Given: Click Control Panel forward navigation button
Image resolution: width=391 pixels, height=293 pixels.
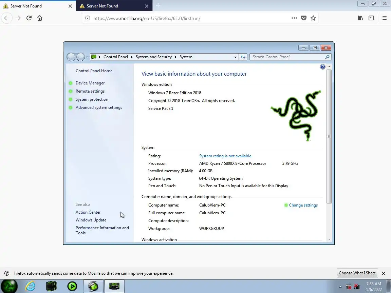Looking at the screenshot, I should tap(80, 57).
